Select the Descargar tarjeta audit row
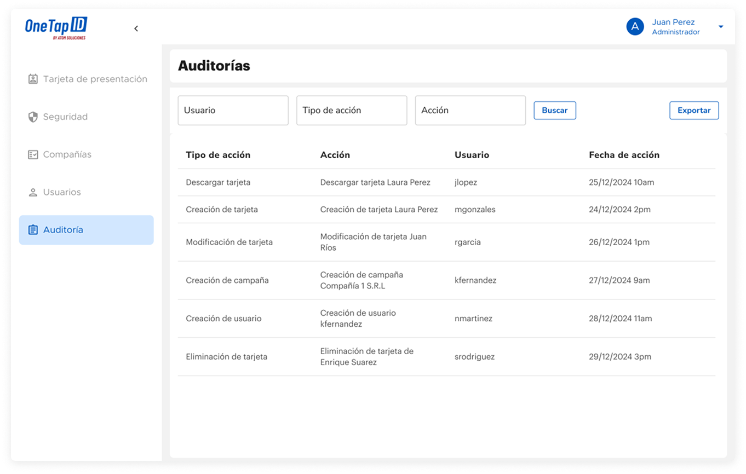This screenshot has width=746, height=474. coord(446,182)
